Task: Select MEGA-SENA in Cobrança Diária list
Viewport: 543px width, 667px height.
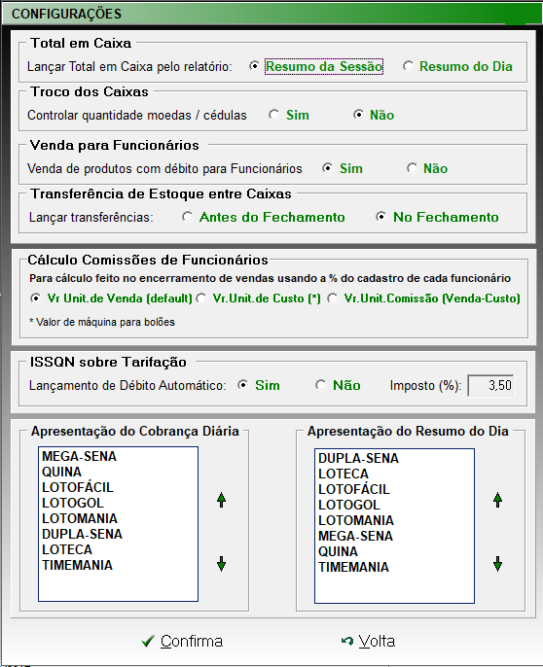Action: tap(118, 456)
